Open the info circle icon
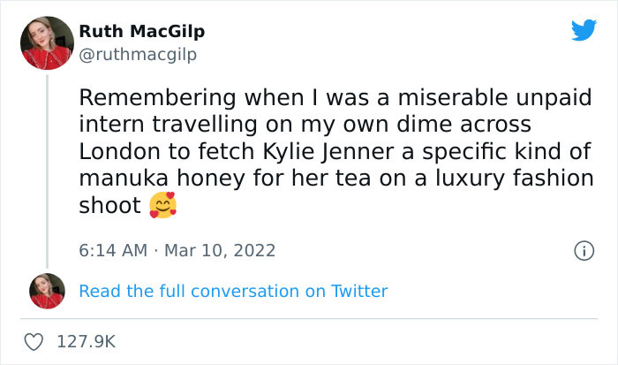Image resolution: width=618 pixels, height=365 pixels. tap(584, 251)
